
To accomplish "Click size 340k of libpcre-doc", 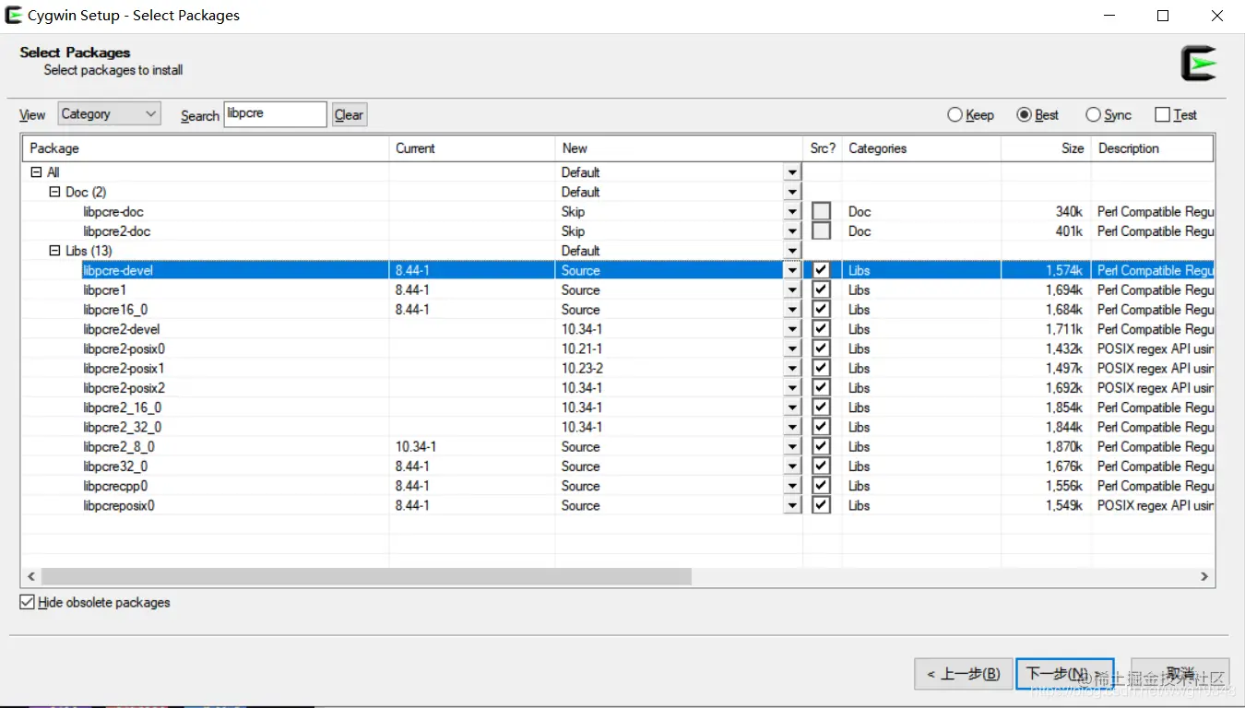I will pos(1070,212).
